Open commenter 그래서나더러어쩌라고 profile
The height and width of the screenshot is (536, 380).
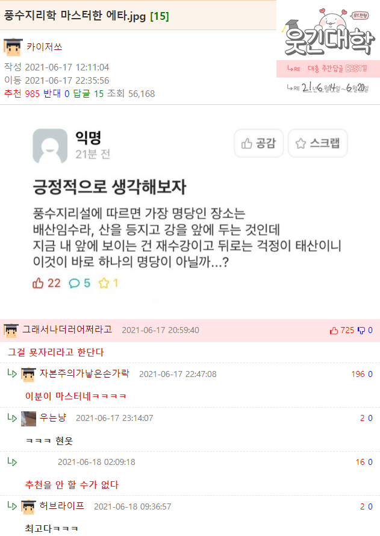coord(67,329)
